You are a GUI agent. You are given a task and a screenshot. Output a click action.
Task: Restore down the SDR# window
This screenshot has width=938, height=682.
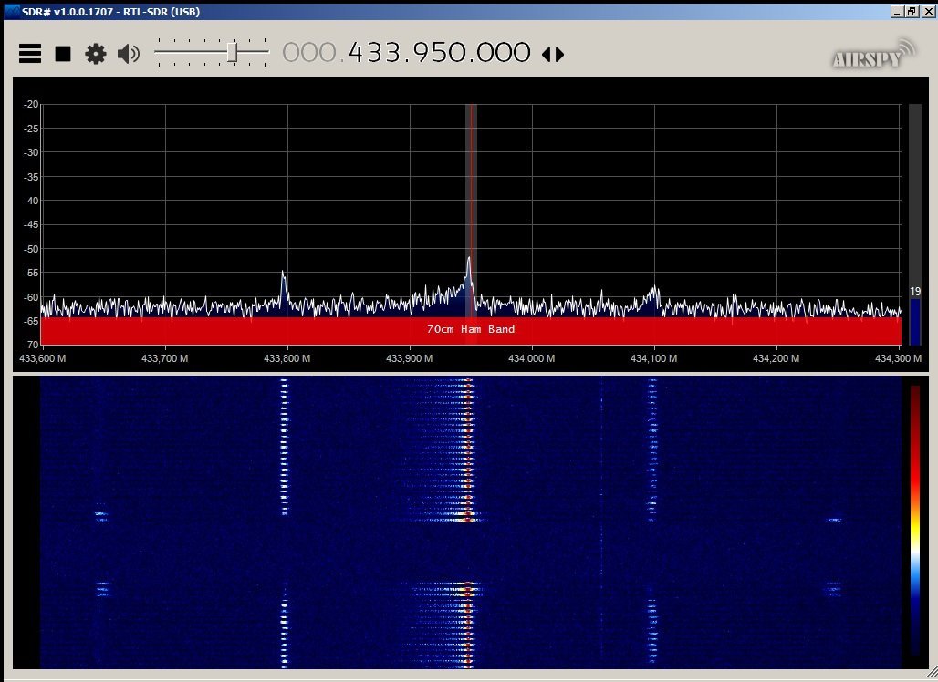(912, 11)
